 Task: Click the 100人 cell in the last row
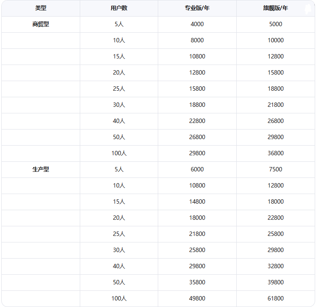[x=119, y=298]
